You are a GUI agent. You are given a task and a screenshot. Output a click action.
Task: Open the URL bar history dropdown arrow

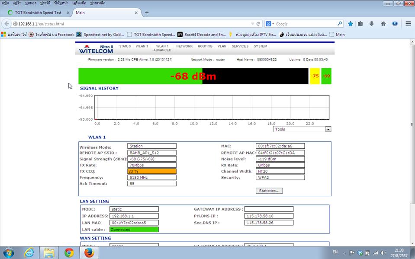click(x=253, y=24)
